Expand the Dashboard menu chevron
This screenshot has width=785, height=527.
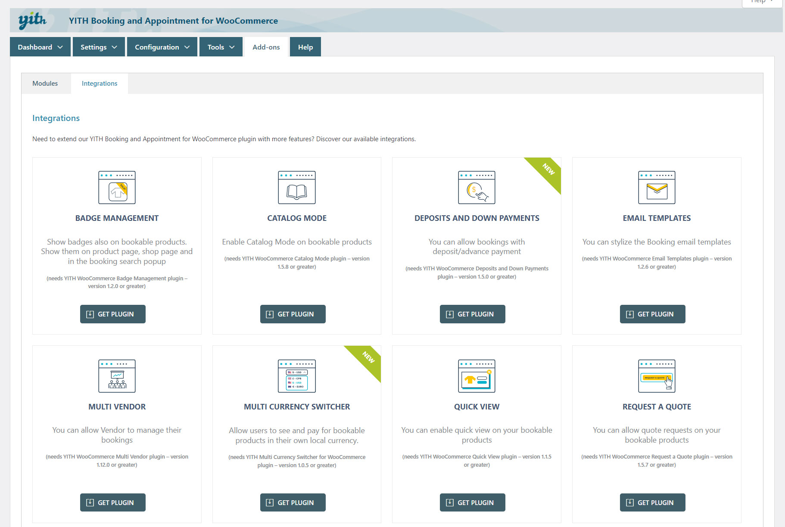[x=60, y=47]
